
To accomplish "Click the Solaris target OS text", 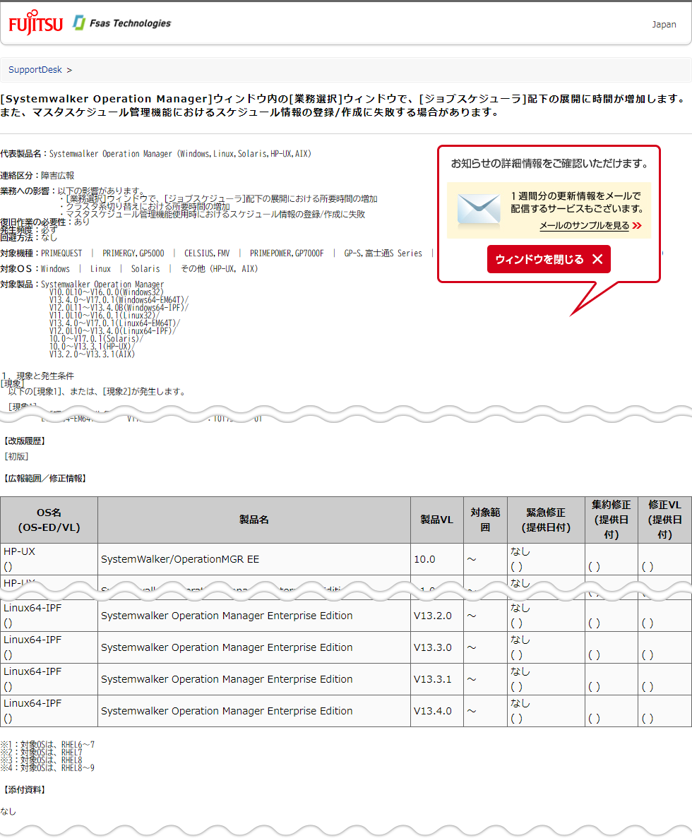I will [x=145, y=269].
